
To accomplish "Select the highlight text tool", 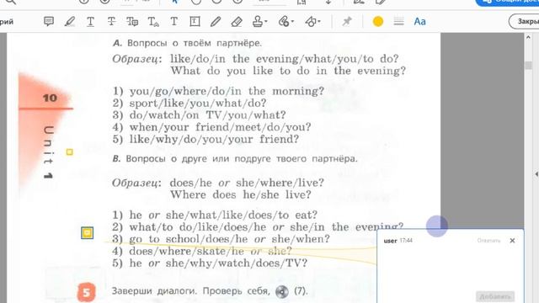I will [x=70, y=21].
